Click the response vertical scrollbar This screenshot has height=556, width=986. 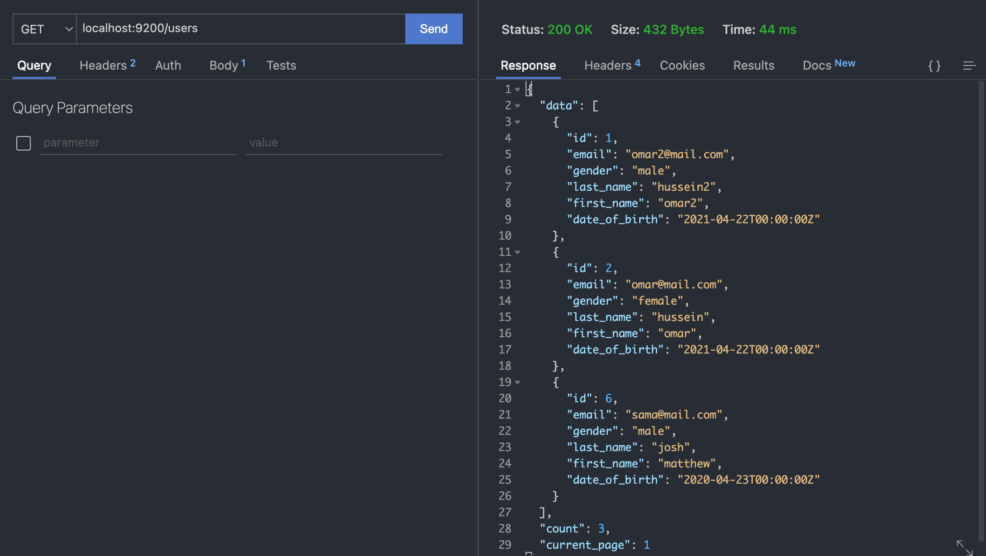coord(981,312)
